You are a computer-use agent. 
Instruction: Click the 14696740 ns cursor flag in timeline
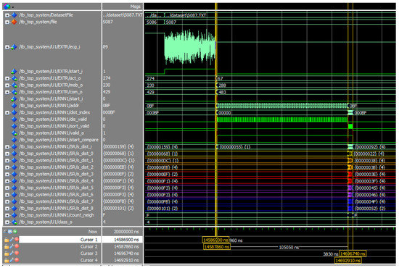(x=353, y=254)
